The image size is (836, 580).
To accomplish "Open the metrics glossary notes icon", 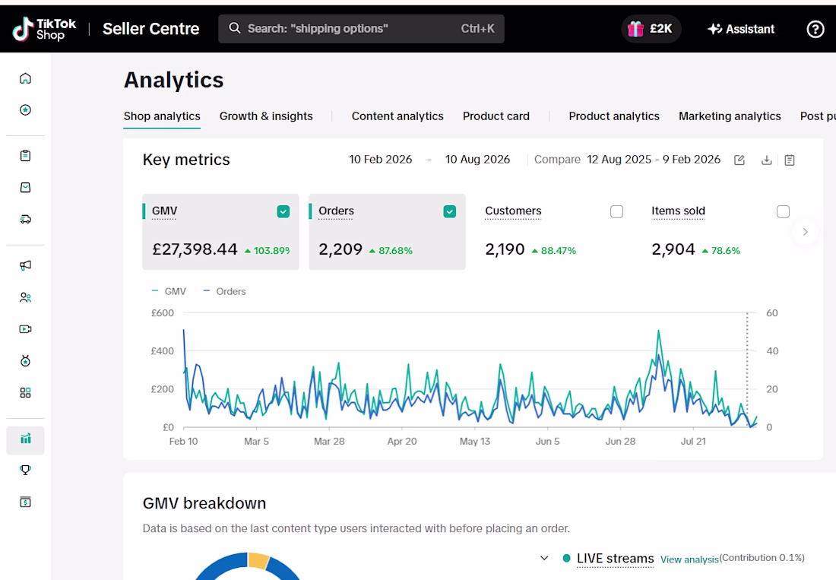I will click(x=790, y=160).
